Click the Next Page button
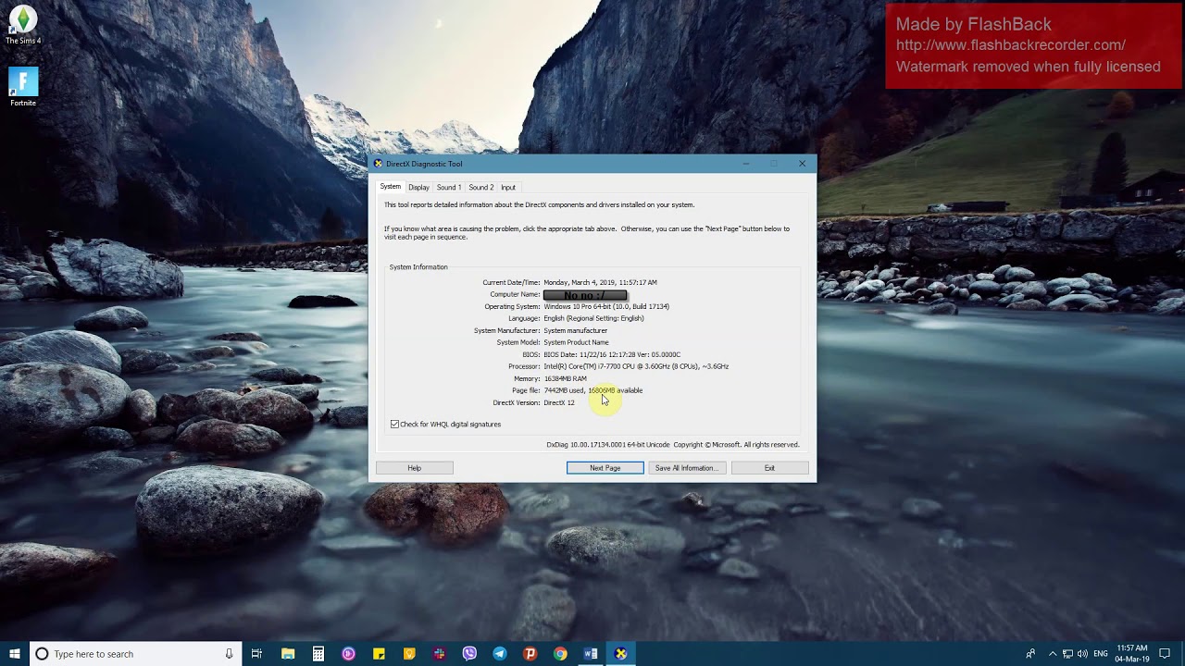Screen dimensions: 1185x666 click(605, 468)
